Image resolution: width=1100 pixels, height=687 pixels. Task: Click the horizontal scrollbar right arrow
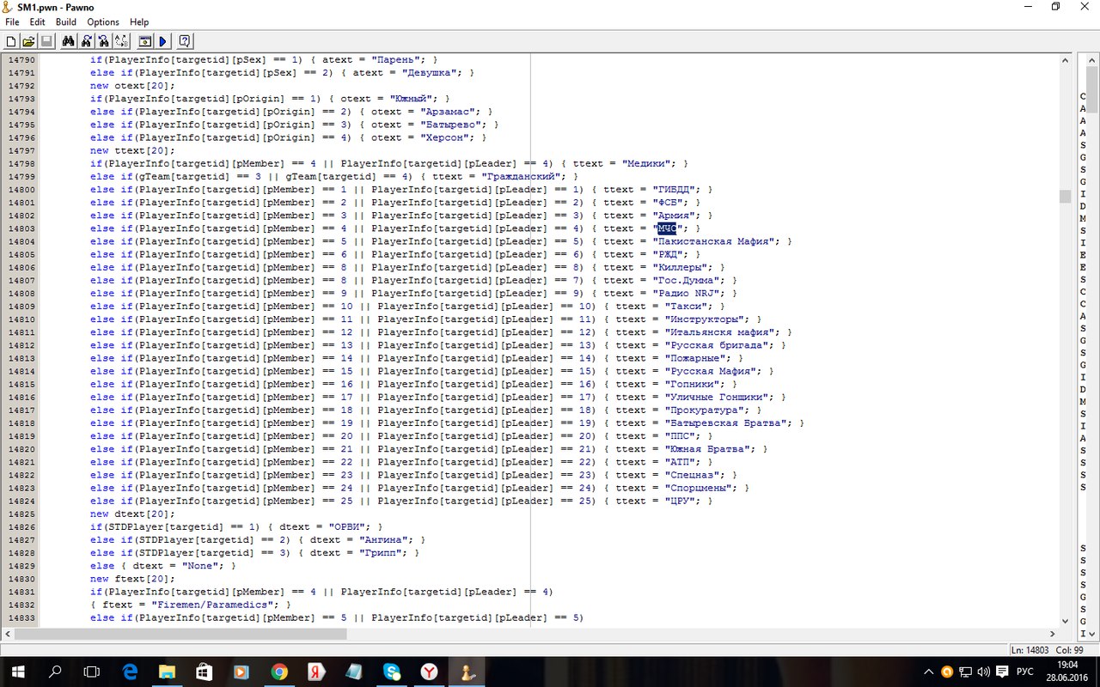[1054, 634]
